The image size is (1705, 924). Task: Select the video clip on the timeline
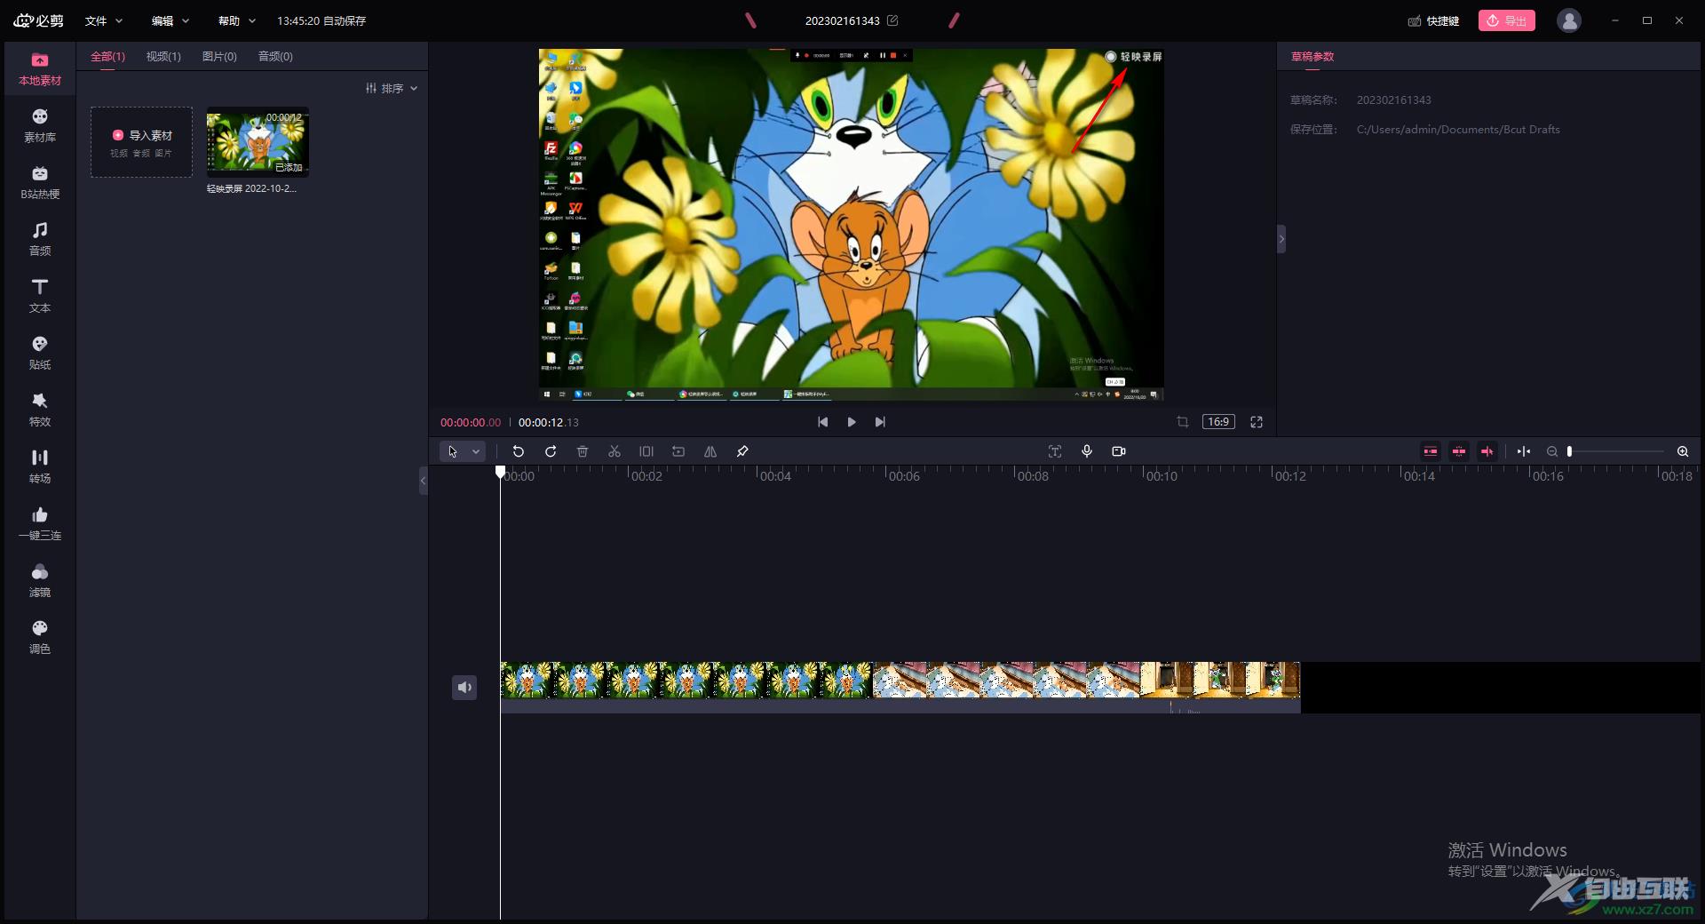[900, 686]
